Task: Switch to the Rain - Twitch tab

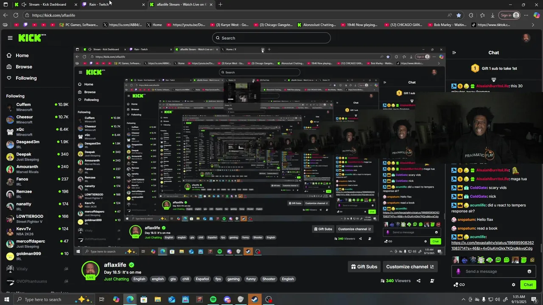Action: pyautogui.click(x=113, y=5)
